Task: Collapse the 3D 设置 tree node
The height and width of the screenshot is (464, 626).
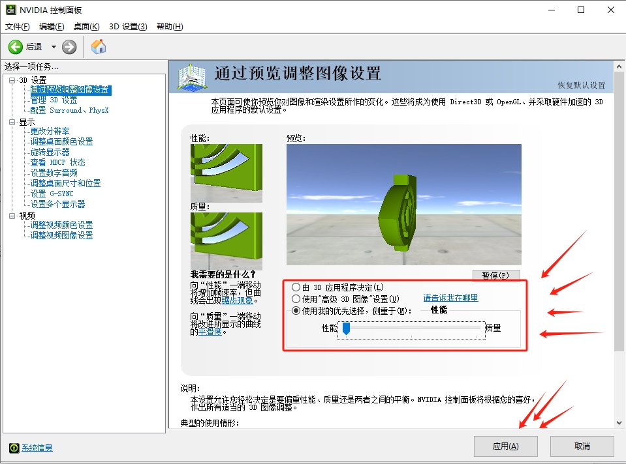Action: pyautogui.click(x=12, y=80)
